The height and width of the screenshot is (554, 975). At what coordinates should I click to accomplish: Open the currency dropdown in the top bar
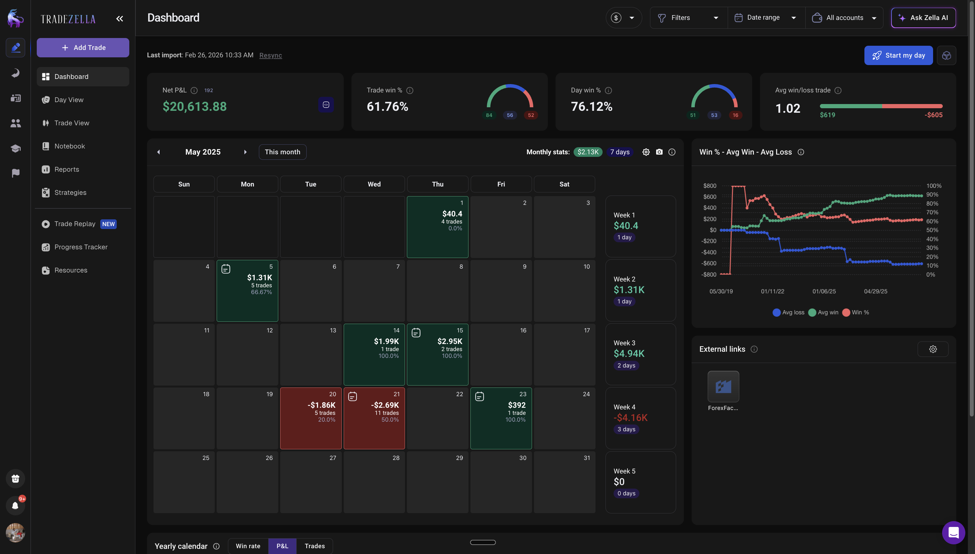click(624, 17)
